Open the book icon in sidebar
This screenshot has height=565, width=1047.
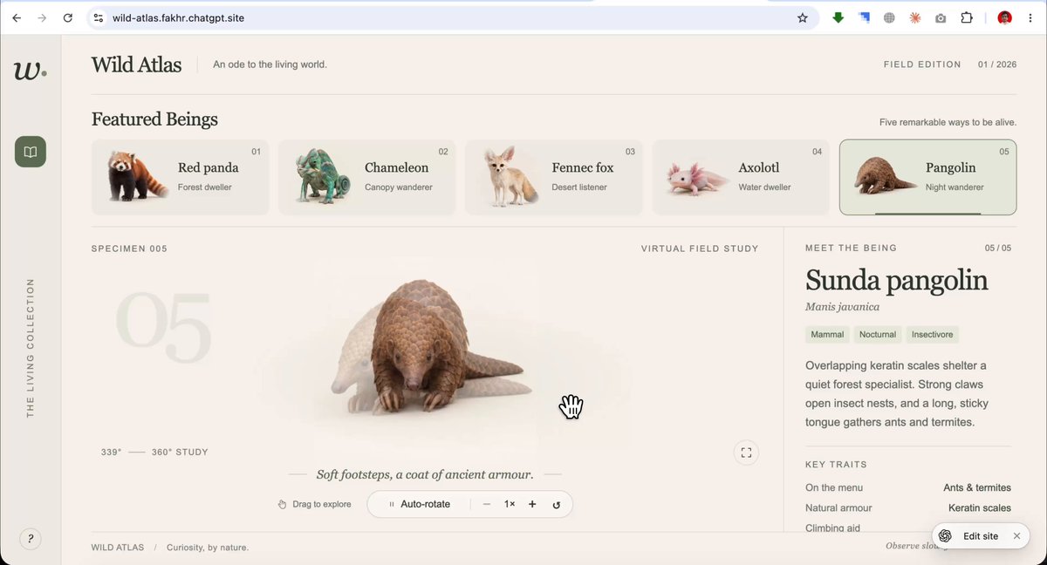point(31,152)
